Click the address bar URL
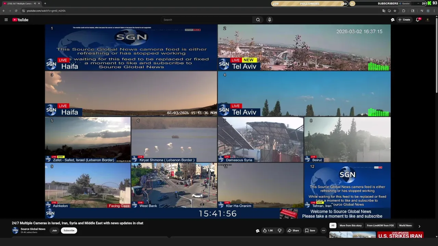This screenshot has height=246, width=438. click(46, 11)
